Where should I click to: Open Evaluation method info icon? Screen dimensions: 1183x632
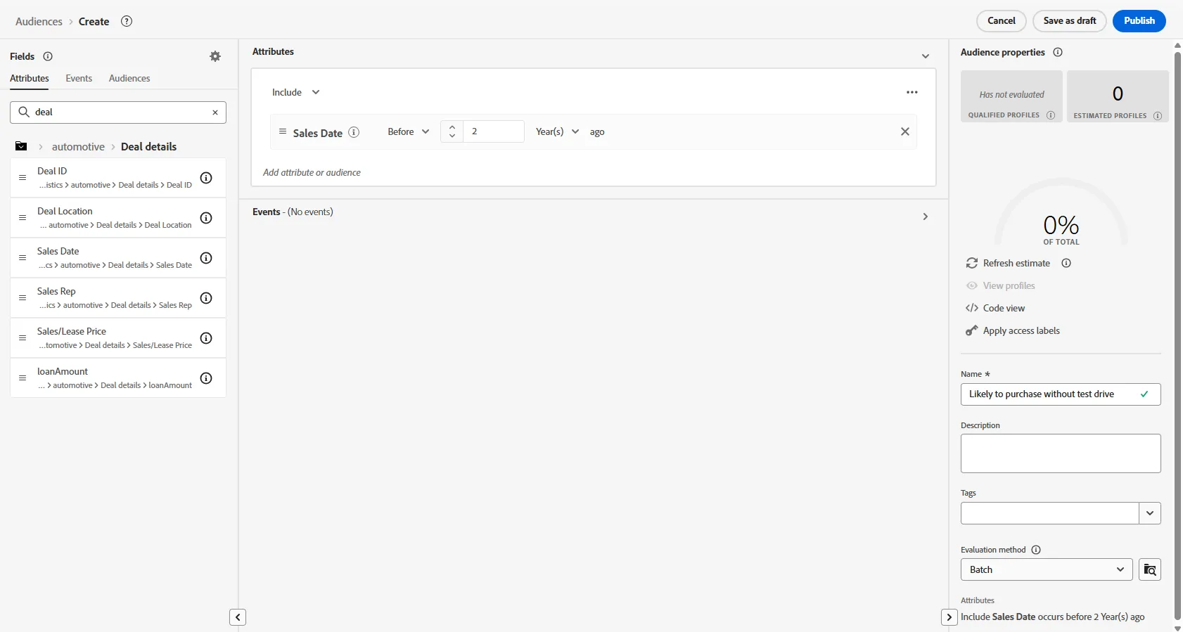pos(1036,550)
